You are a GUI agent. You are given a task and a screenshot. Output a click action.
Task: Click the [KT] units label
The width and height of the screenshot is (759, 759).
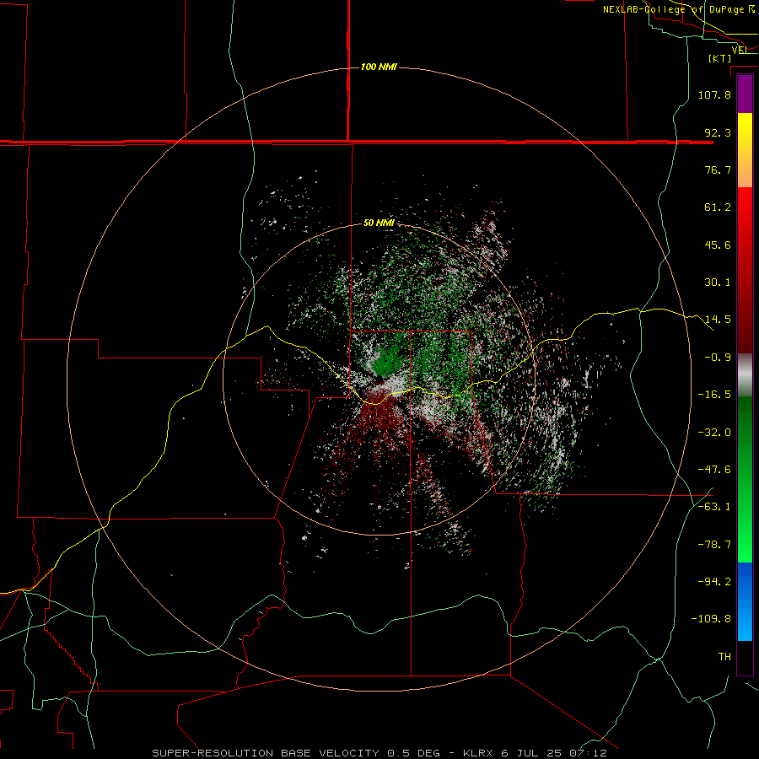tap(720, 58)
